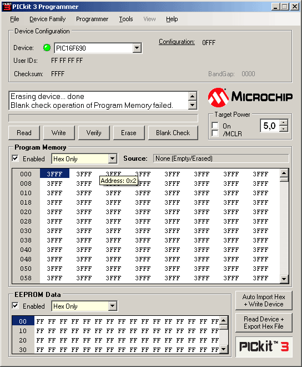Screen dimensions: 302x367
Task: Select highlighted 3FFF cell at address 000
Action: 55,173
